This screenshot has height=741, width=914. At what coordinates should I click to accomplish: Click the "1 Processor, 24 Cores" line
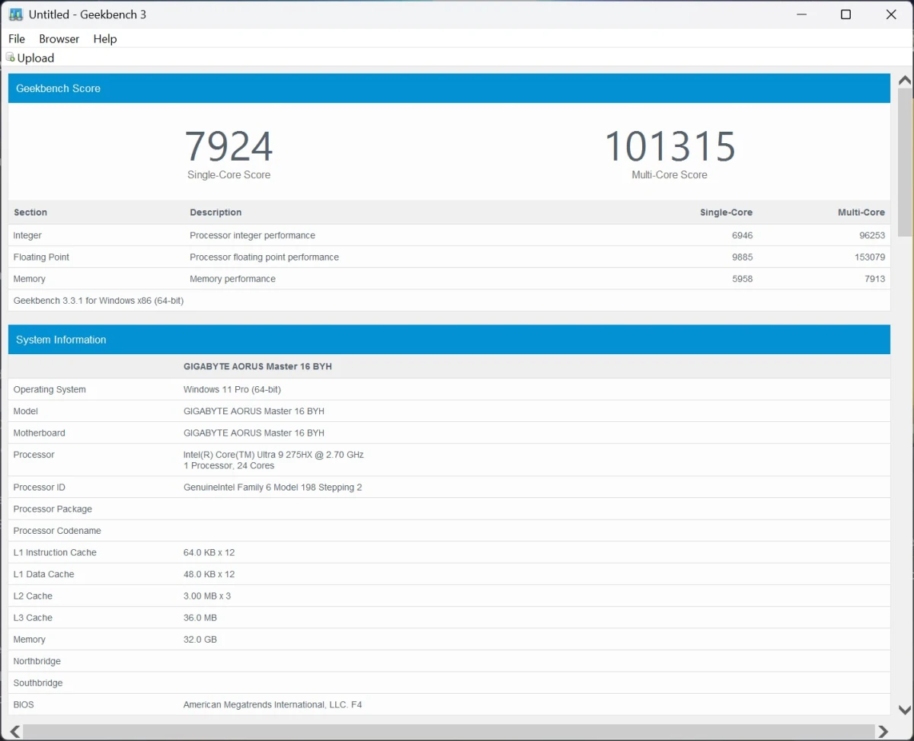pyautogui.click(x=228, y=466)
